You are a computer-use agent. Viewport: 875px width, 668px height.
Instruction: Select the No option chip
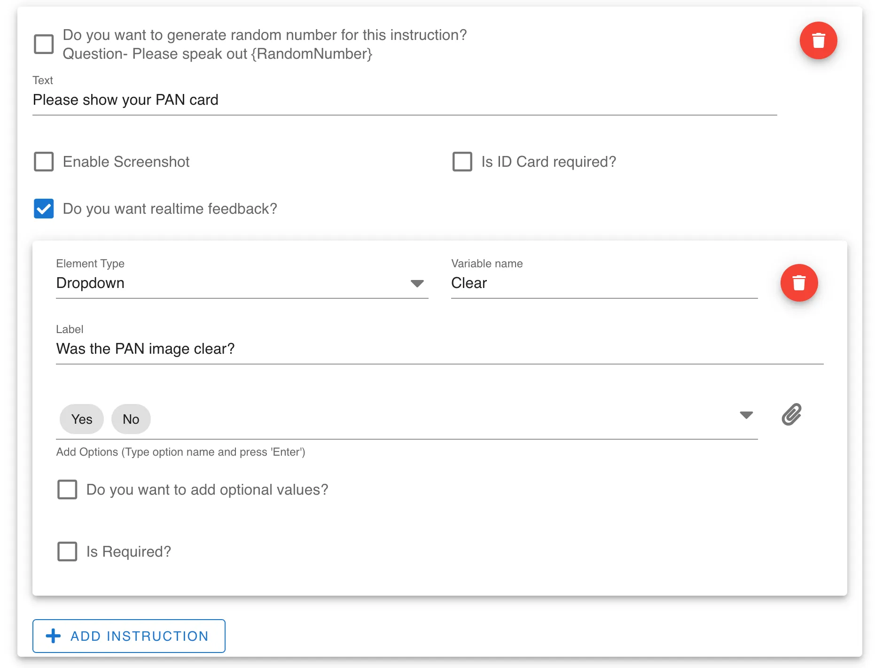click(x=131, y=419)
